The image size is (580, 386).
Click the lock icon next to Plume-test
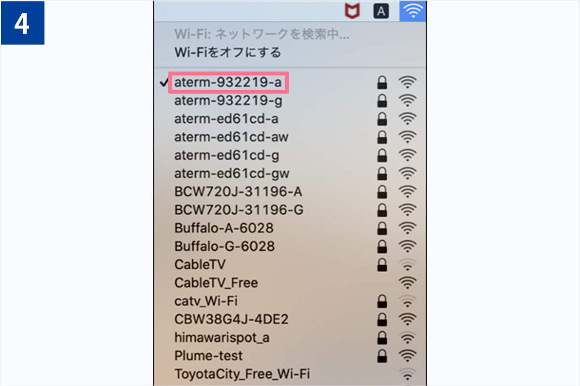[x=382, y=356]
